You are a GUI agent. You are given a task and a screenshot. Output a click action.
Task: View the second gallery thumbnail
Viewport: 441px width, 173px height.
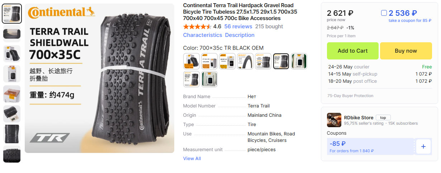pyautogui.click(x=12, y=34)
